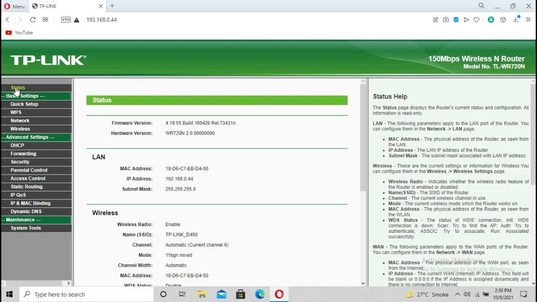The height and width of the screenshot is (302, 537).
Task: Toggle the VPN badge in address bar
Action: pyautogui.click(x=66, y=20)
